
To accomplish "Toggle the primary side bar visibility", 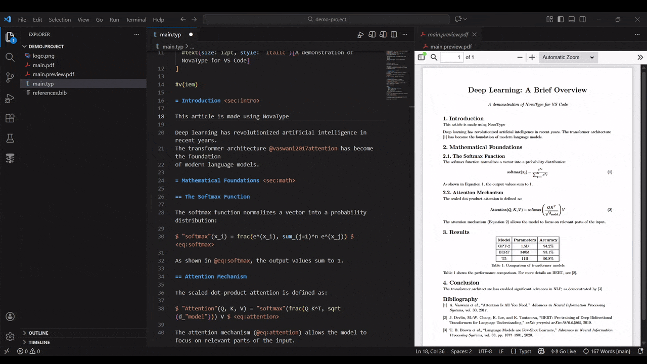I will coord(560,19).
